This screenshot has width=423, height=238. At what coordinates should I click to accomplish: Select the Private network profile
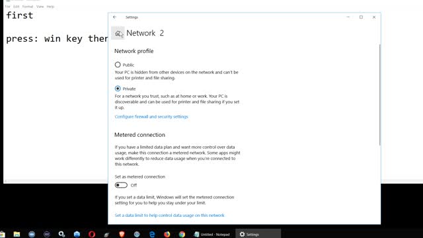118,89
